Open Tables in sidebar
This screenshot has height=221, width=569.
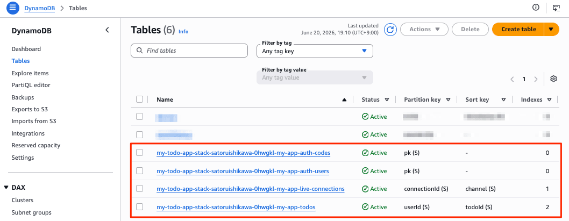pyautogui.click(x=20, y=61)
